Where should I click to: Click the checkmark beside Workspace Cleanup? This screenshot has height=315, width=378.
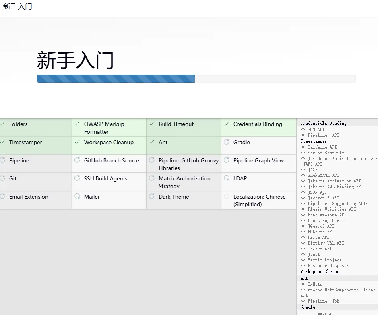coord(77,142)
